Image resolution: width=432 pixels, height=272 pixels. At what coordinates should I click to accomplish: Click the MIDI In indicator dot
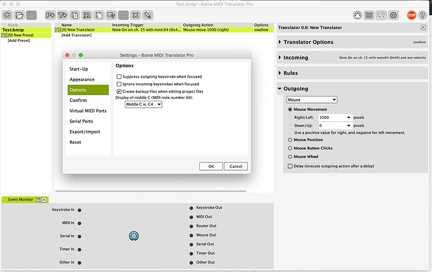point(80,223)
